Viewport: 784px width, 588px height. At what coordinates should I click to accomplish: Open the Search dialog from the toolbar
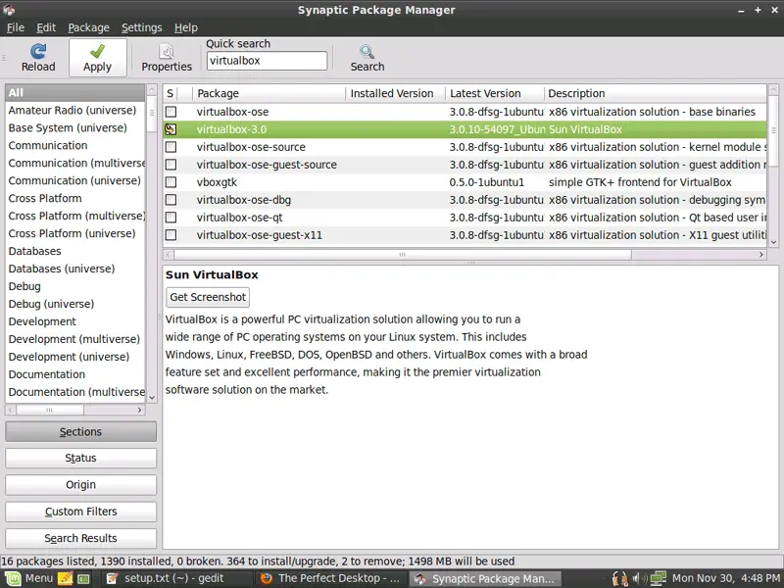point(367,58)
